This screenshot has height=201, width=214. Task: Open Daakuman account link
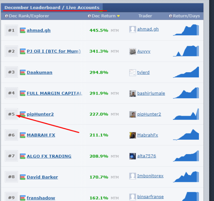39,72
